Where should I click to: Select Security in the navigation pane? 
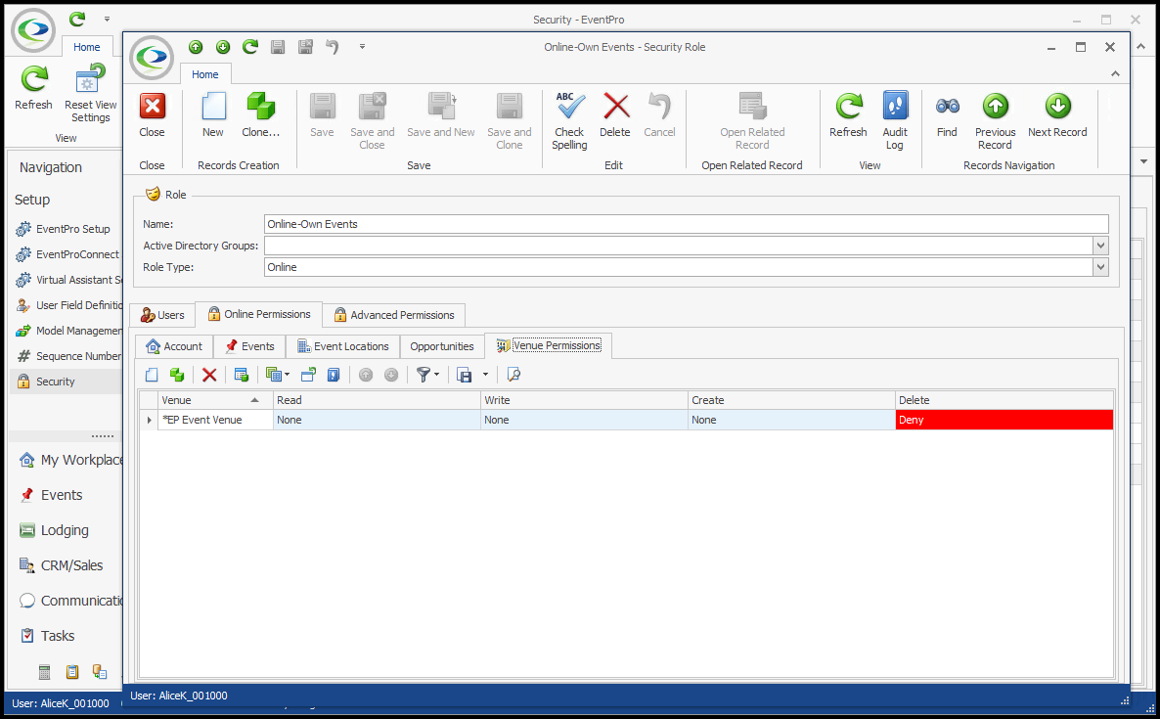pos(67,382)
